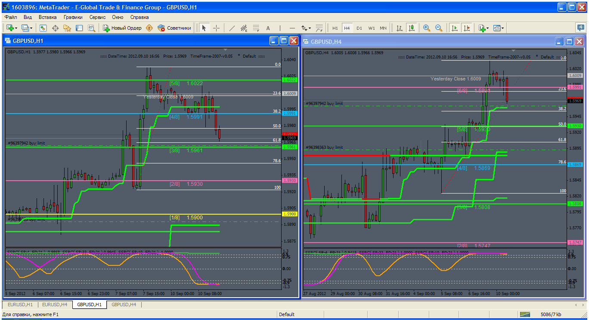
Task: Open the Сервис menu
Action: point(98,17)
